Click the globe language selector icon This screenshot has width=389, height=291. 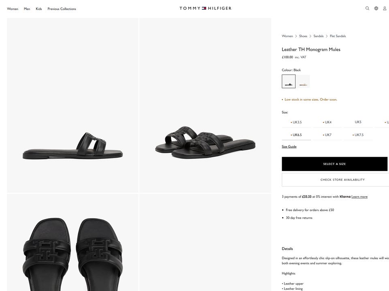click(376, 8)
